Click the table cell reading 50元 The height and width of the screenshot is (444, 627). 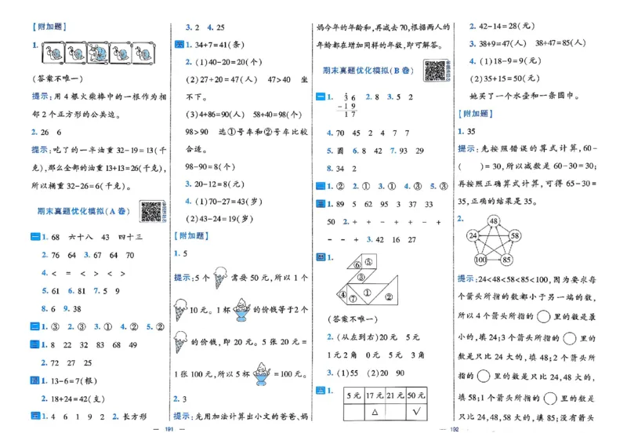tap(417, 396)
